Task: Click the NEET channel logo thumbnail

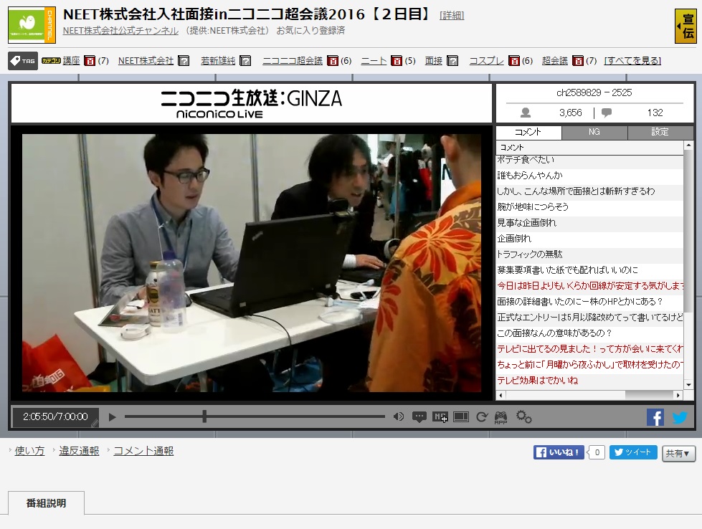Action: point(32,24)
